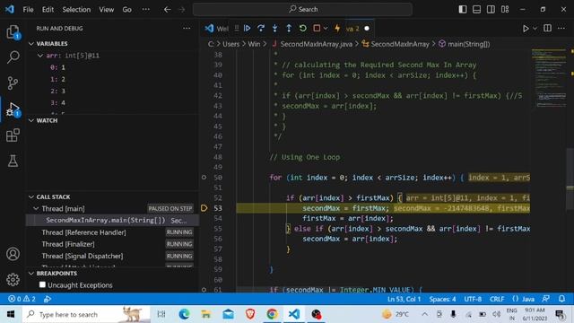This screenshot has width=574, height=323.
Task: Click main(String[]) in breadcrumb
Action: tap(468, 44)
